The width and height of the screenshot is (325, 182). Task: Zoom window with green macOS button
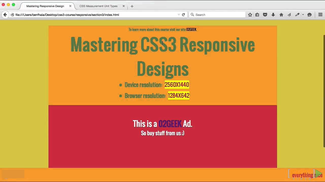(13, 5)
